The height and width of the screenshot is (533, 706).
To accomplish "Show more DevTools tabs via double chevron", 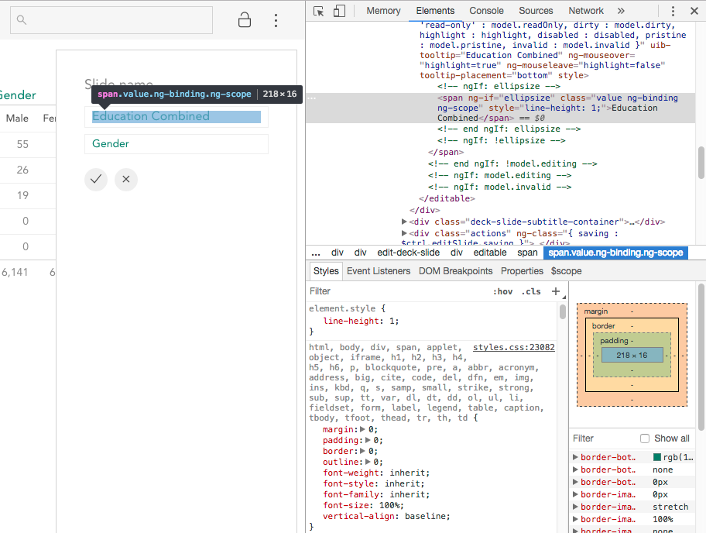I will 621,11.
